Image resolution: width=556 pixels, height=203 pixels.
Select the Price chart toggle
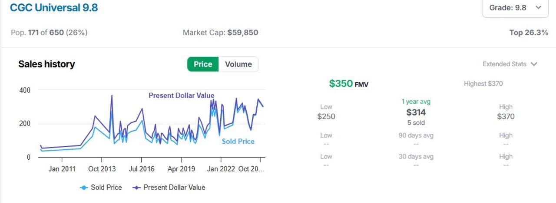203,64
